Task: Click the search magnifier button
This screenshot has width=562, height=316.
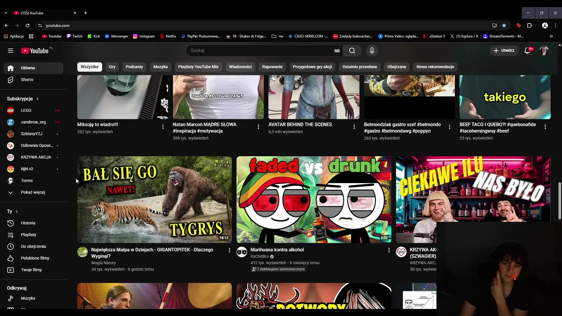Action: 352,50
